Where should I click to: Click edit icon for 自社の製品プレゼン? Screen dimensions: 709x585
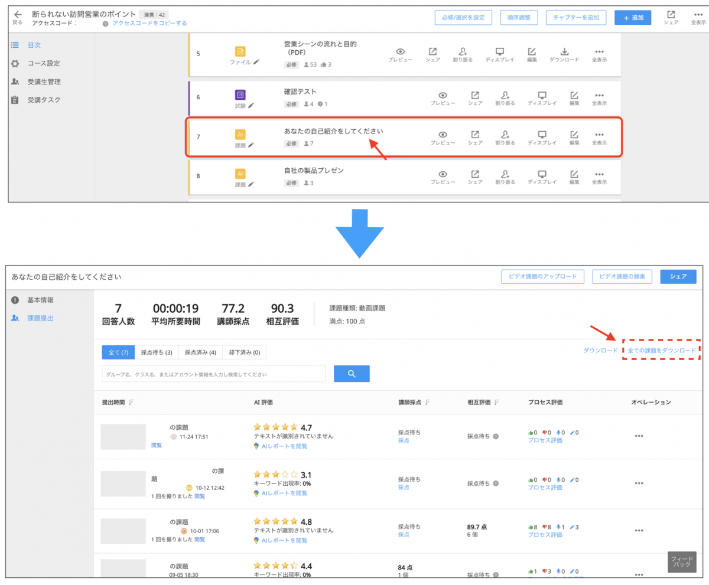coord(574,177)
